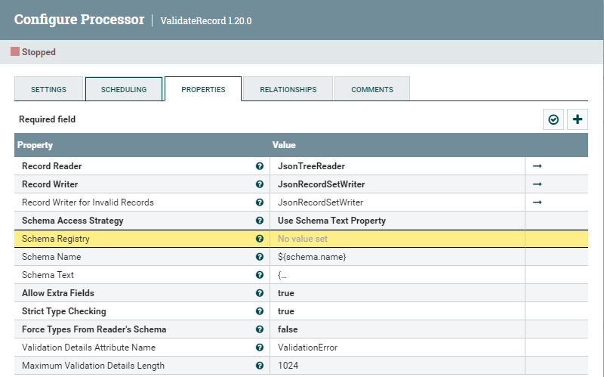604x377 pixels.
Task: Open invalid records writer service arrow
Action: [538, 202]
